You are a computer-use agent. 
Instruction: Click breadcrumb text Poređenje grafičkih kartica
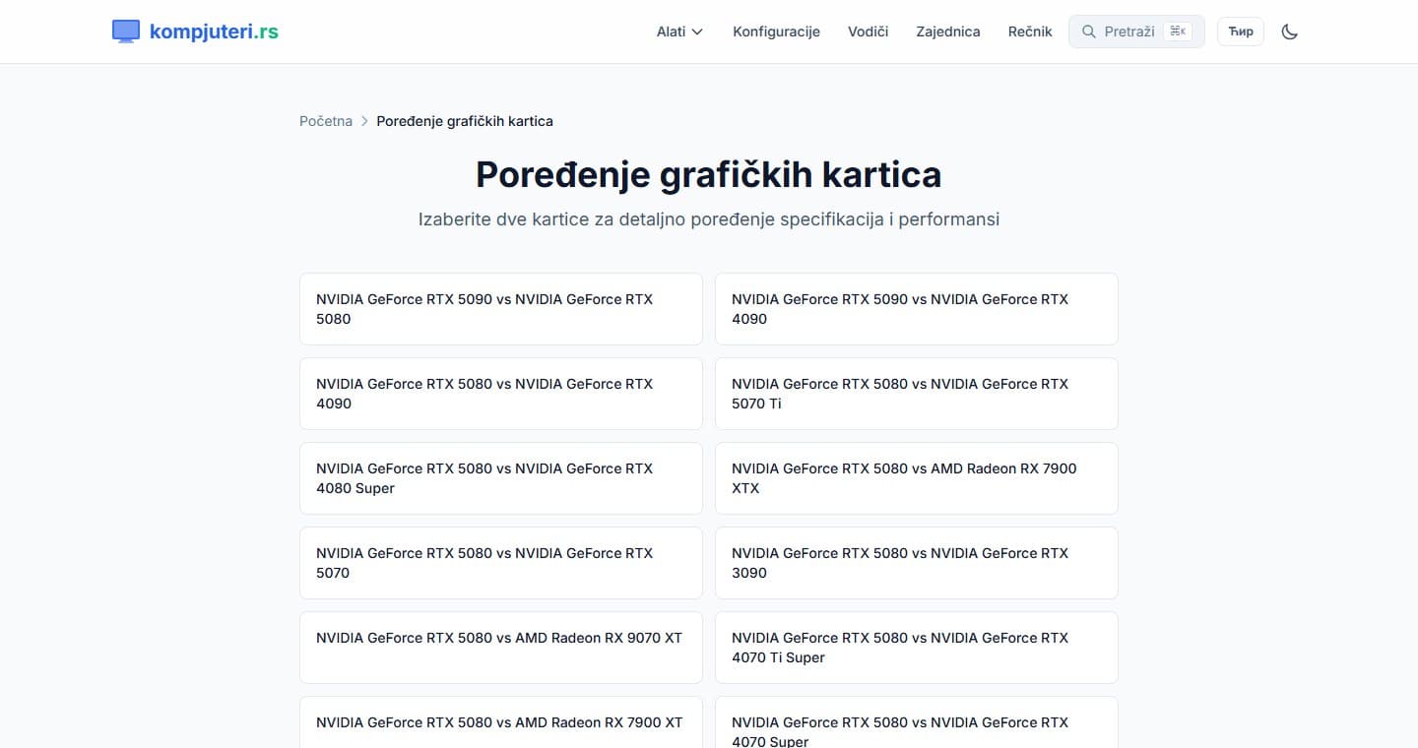point(465,121)
